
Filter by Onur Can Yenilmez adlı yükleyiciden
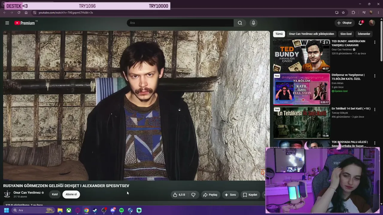pos(311,34)
